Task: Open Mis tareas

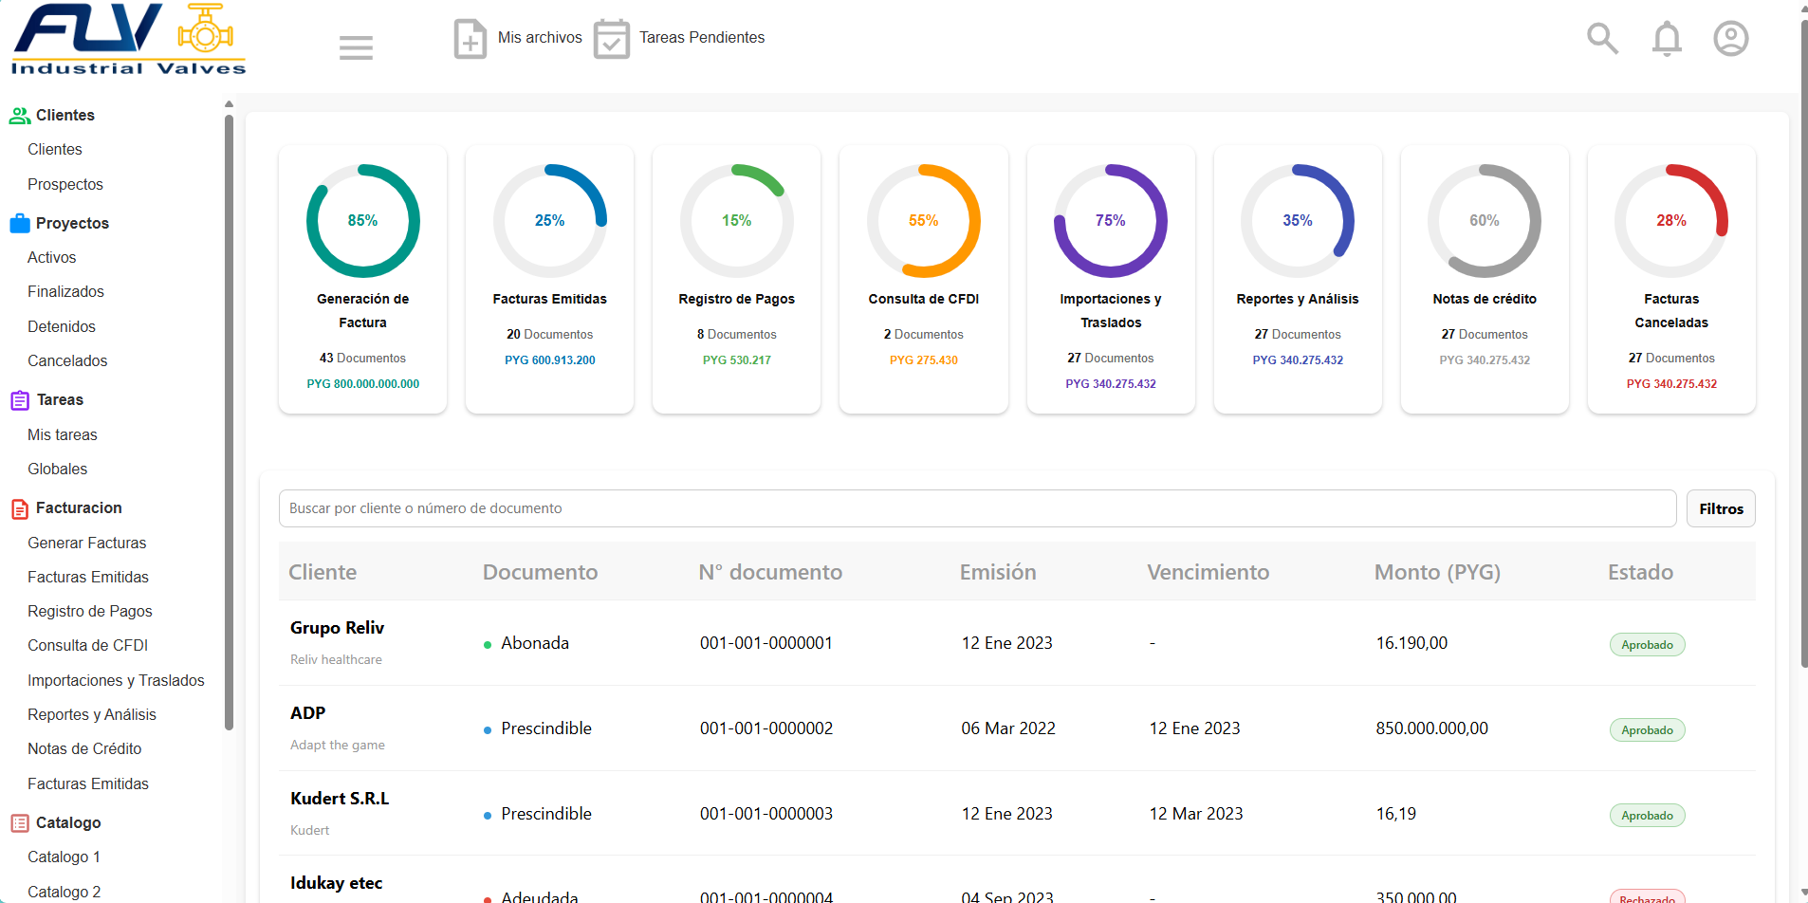Action: pos(63,434)
